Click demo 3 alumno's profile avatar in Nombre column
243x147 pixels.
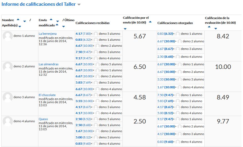click(x=8, y=97)
